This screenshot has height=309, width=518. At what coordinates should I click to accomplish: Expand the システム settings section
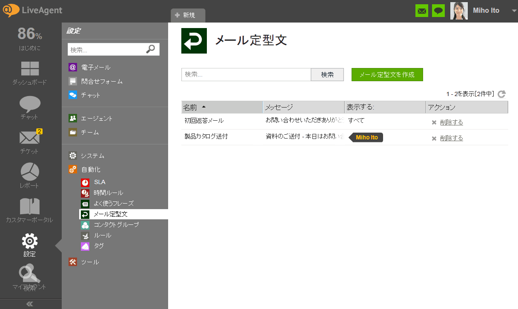coord(86,156)
